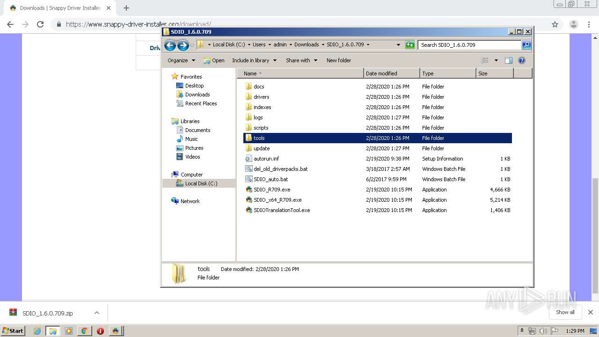Toggle the preview pane icon
This screenshot has width=599, height=337.
click(509, 60)
